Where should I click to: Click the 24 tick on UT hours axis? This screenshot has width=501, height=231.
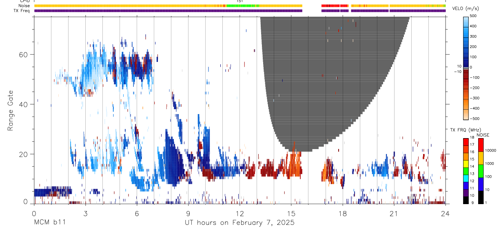tap(446, 213)
